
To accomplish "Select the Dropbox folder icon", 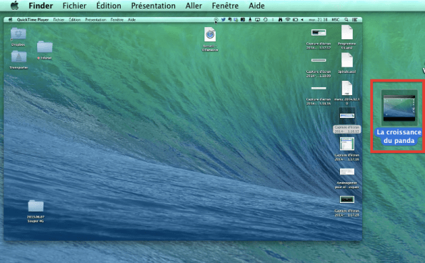I will tap(18, 34).
